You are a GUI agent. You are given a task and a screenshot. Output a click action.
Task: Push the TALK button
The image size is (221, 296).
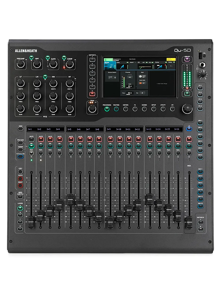[187, 94]
